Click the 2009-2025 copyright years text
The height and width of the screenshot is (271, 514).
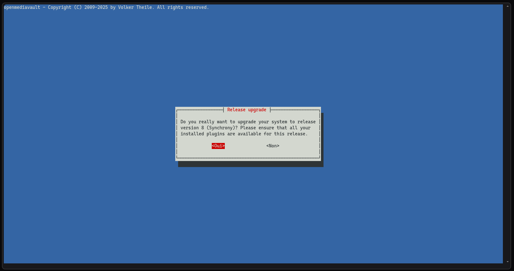pyautogui.click(x=96, y=7)
